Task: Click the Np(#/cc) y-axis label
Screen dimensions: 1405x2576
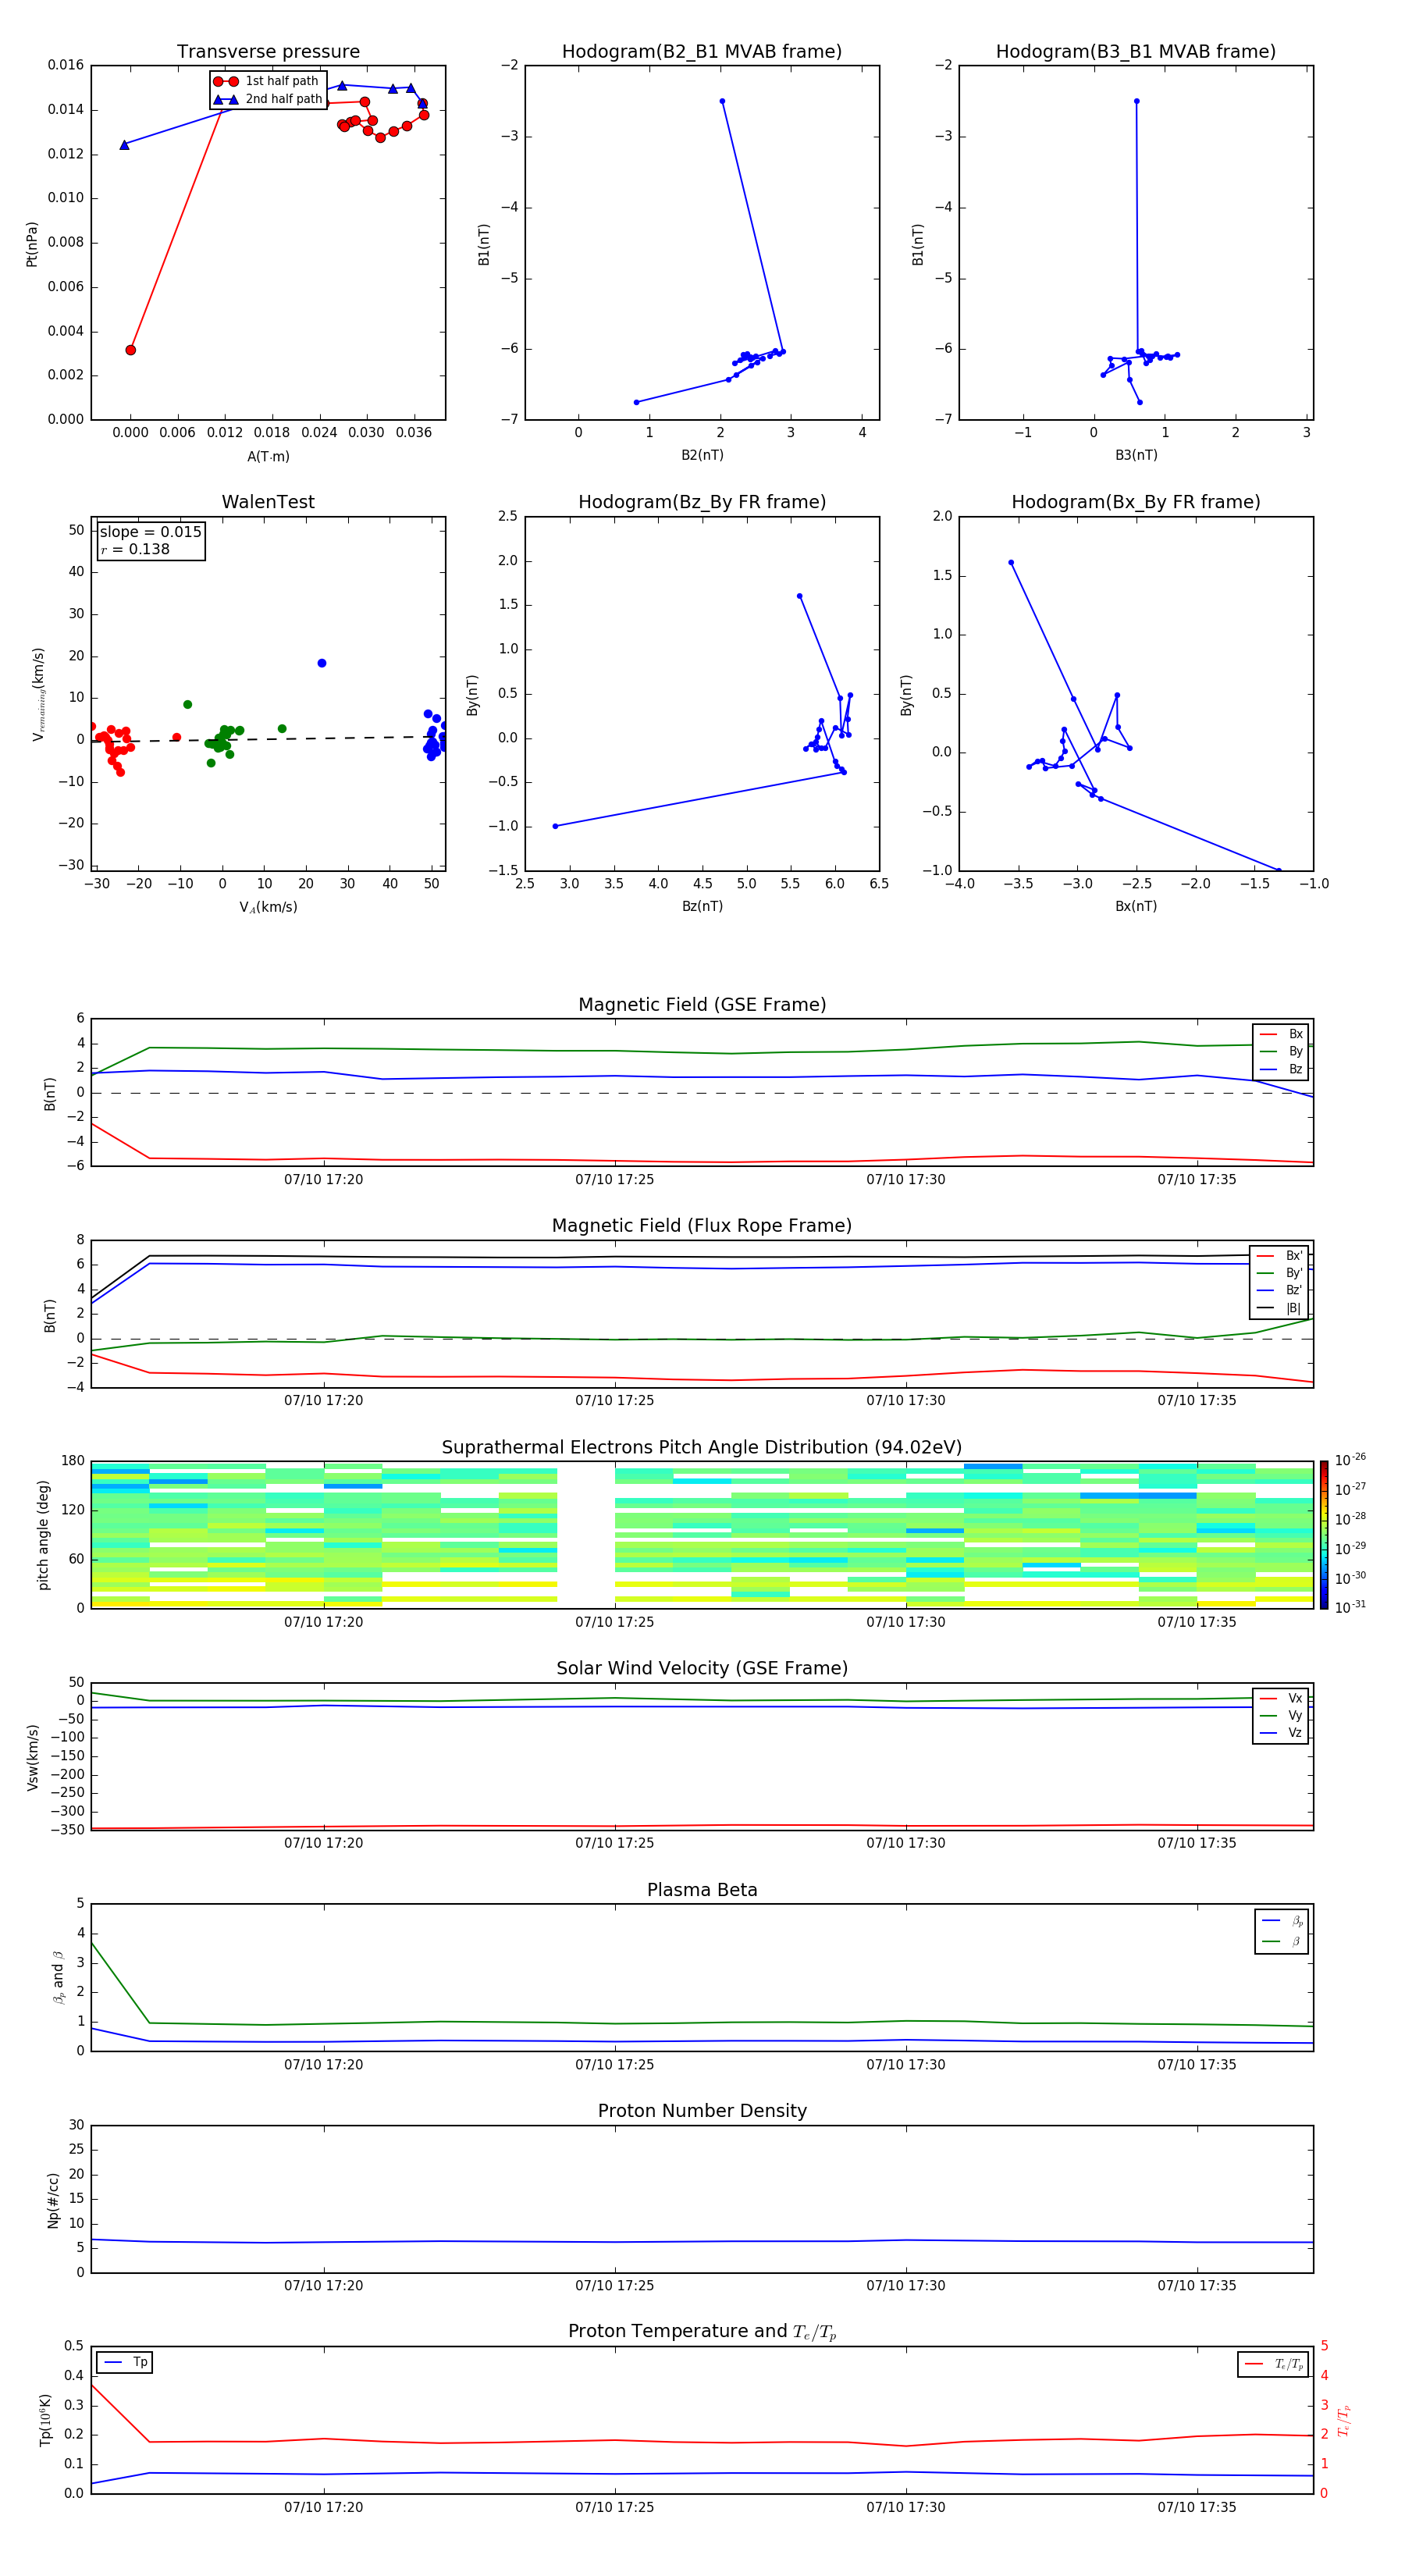Action: 53,2200
